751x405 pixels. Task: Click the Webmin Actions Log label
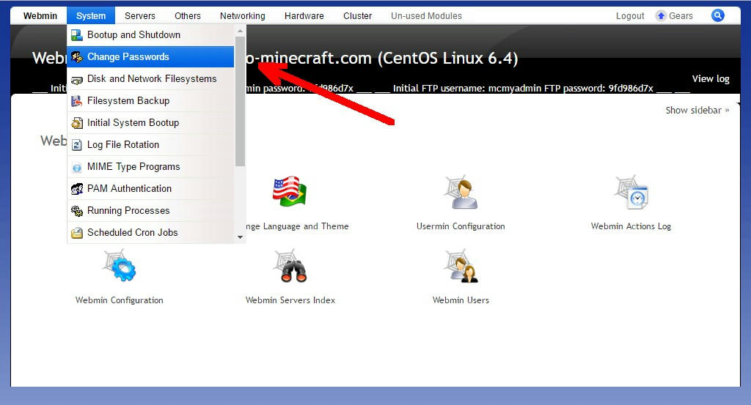point(631,226)
